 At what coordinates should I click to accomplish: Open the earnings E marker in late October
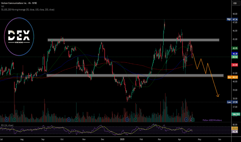pos(76,120)
